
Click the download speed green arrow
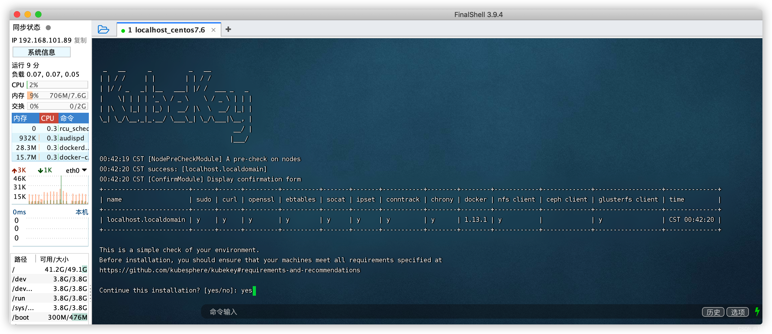(40, 170)
